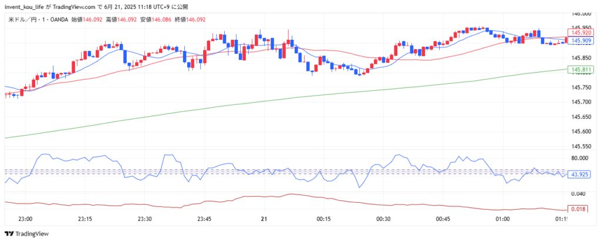Screen dimensions: 601x242
Task: Click the 145.600 price axis label
Action: pos(580,131)
